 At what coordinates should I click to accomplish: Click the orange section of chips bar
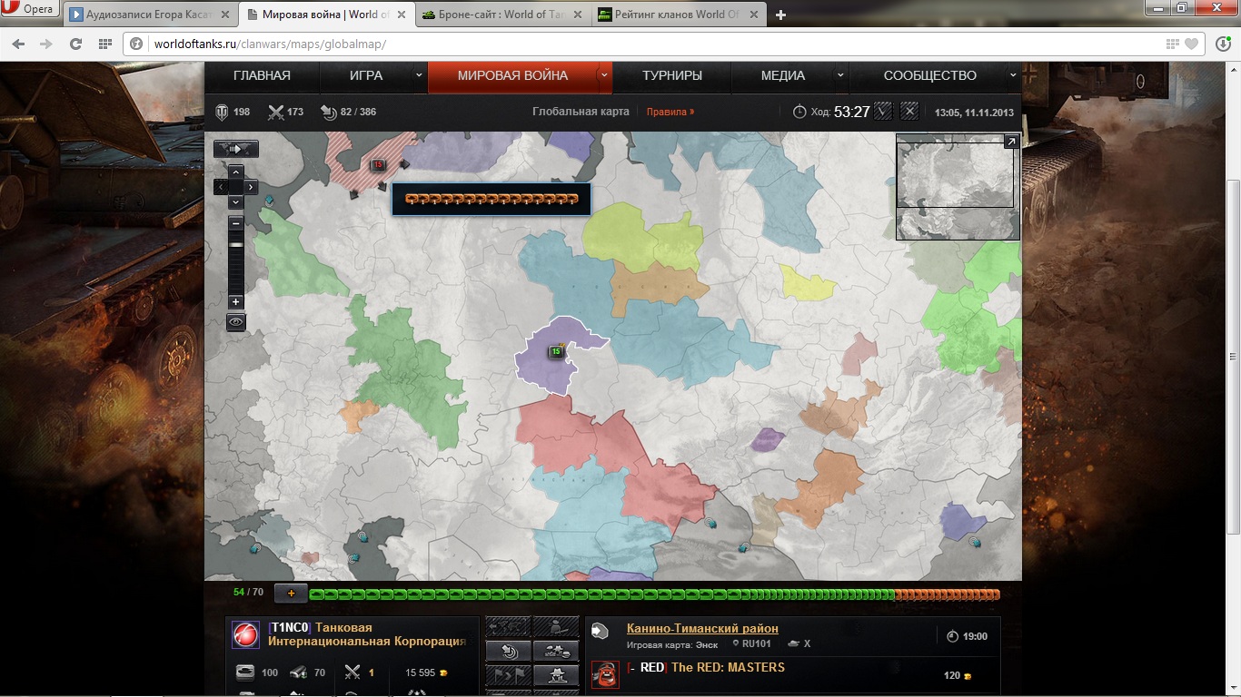click(947, 594)
